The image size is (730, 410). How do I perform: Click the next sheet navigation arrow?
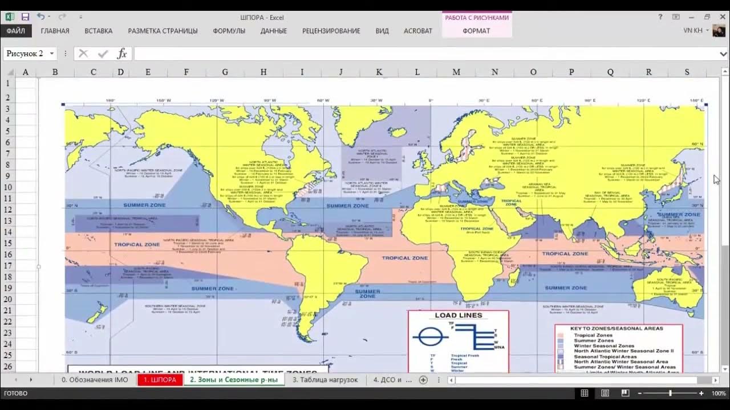[31, 379]
